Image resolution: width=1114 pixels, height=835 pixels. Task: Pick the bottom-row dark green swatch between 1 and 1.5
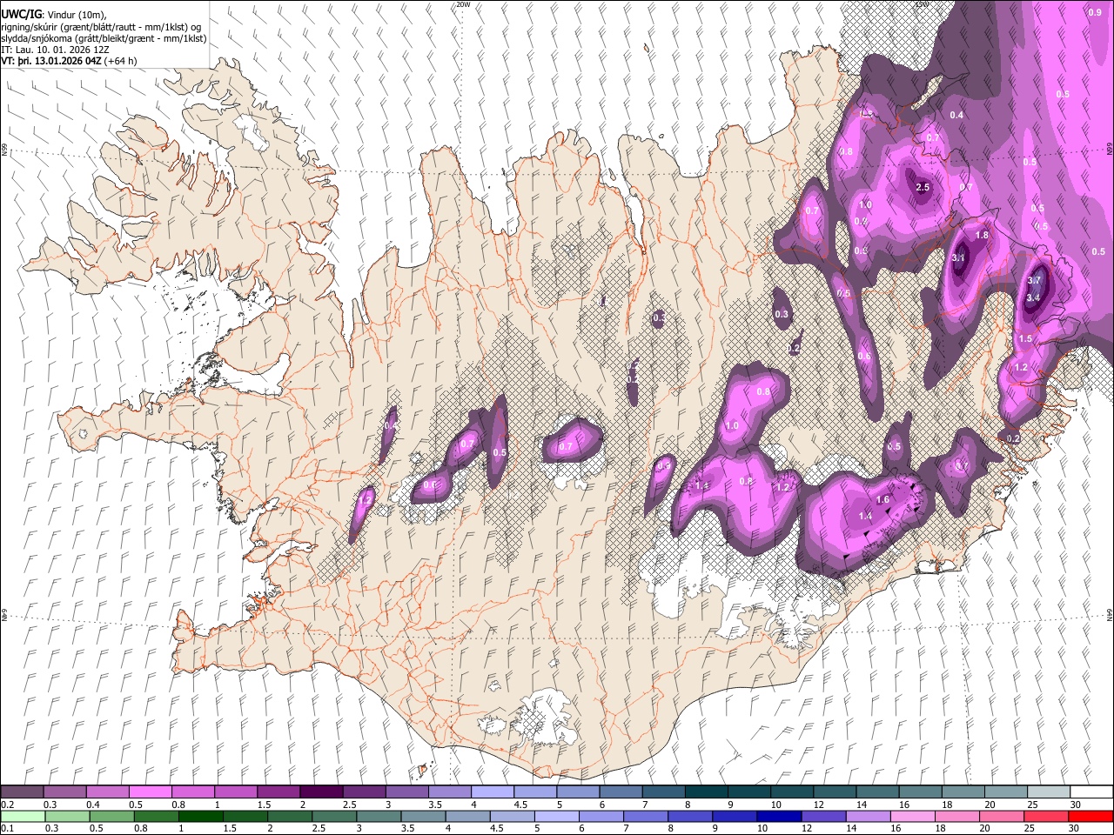click(x=201, y=817)
